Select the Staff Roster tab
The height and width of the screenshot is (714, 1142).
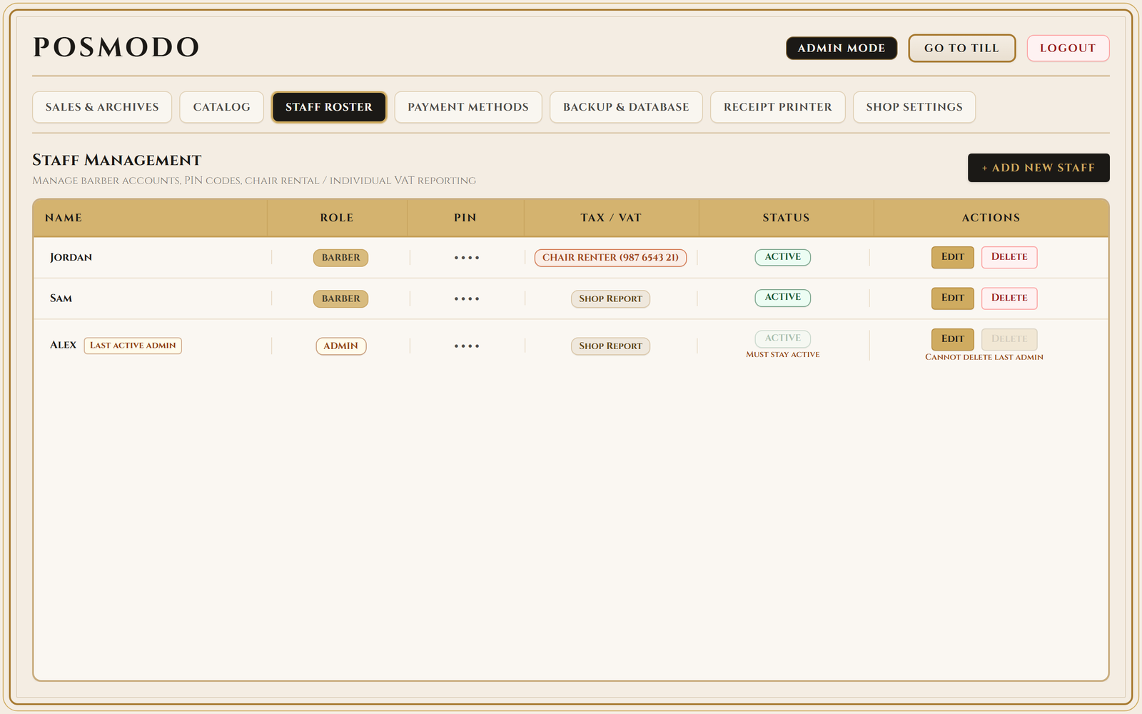[329, 107]
